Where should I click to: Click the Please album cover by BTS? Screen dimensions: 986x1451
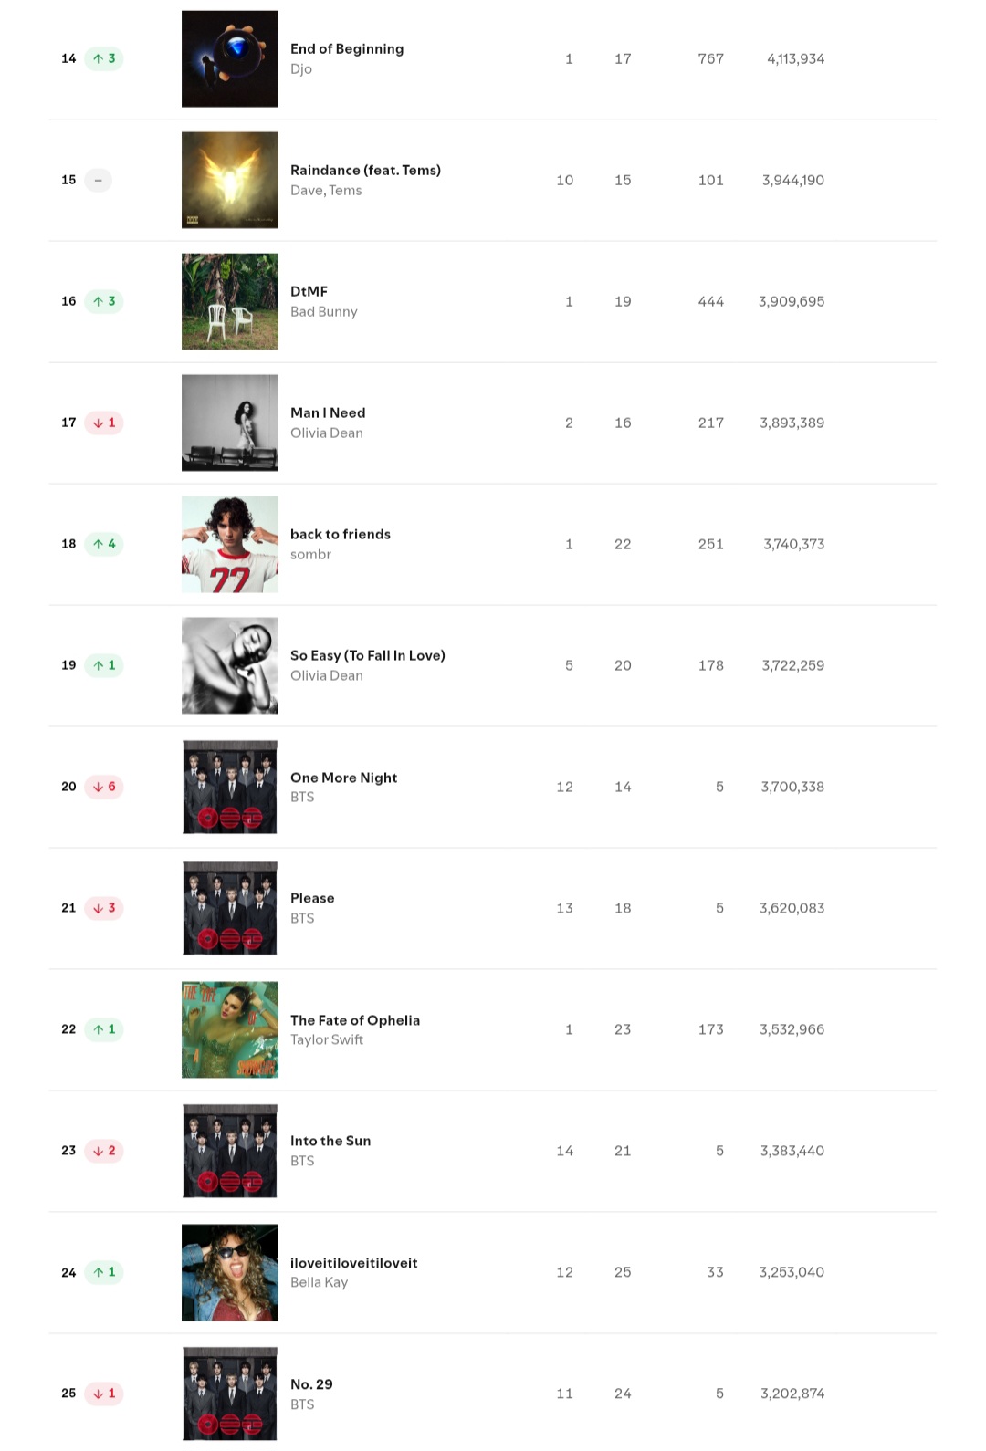pos(230,908)
